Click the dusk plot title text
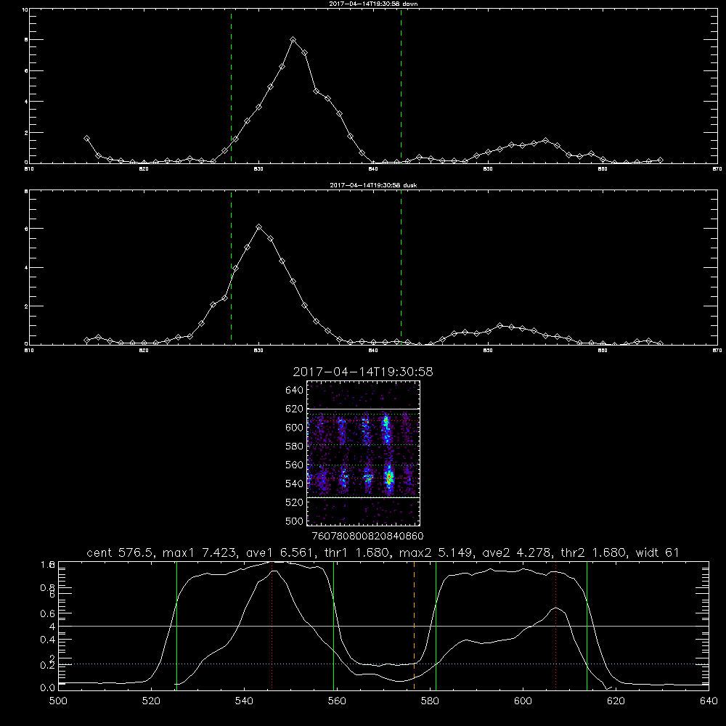726x726 pixels. click(x=373, y=185)
